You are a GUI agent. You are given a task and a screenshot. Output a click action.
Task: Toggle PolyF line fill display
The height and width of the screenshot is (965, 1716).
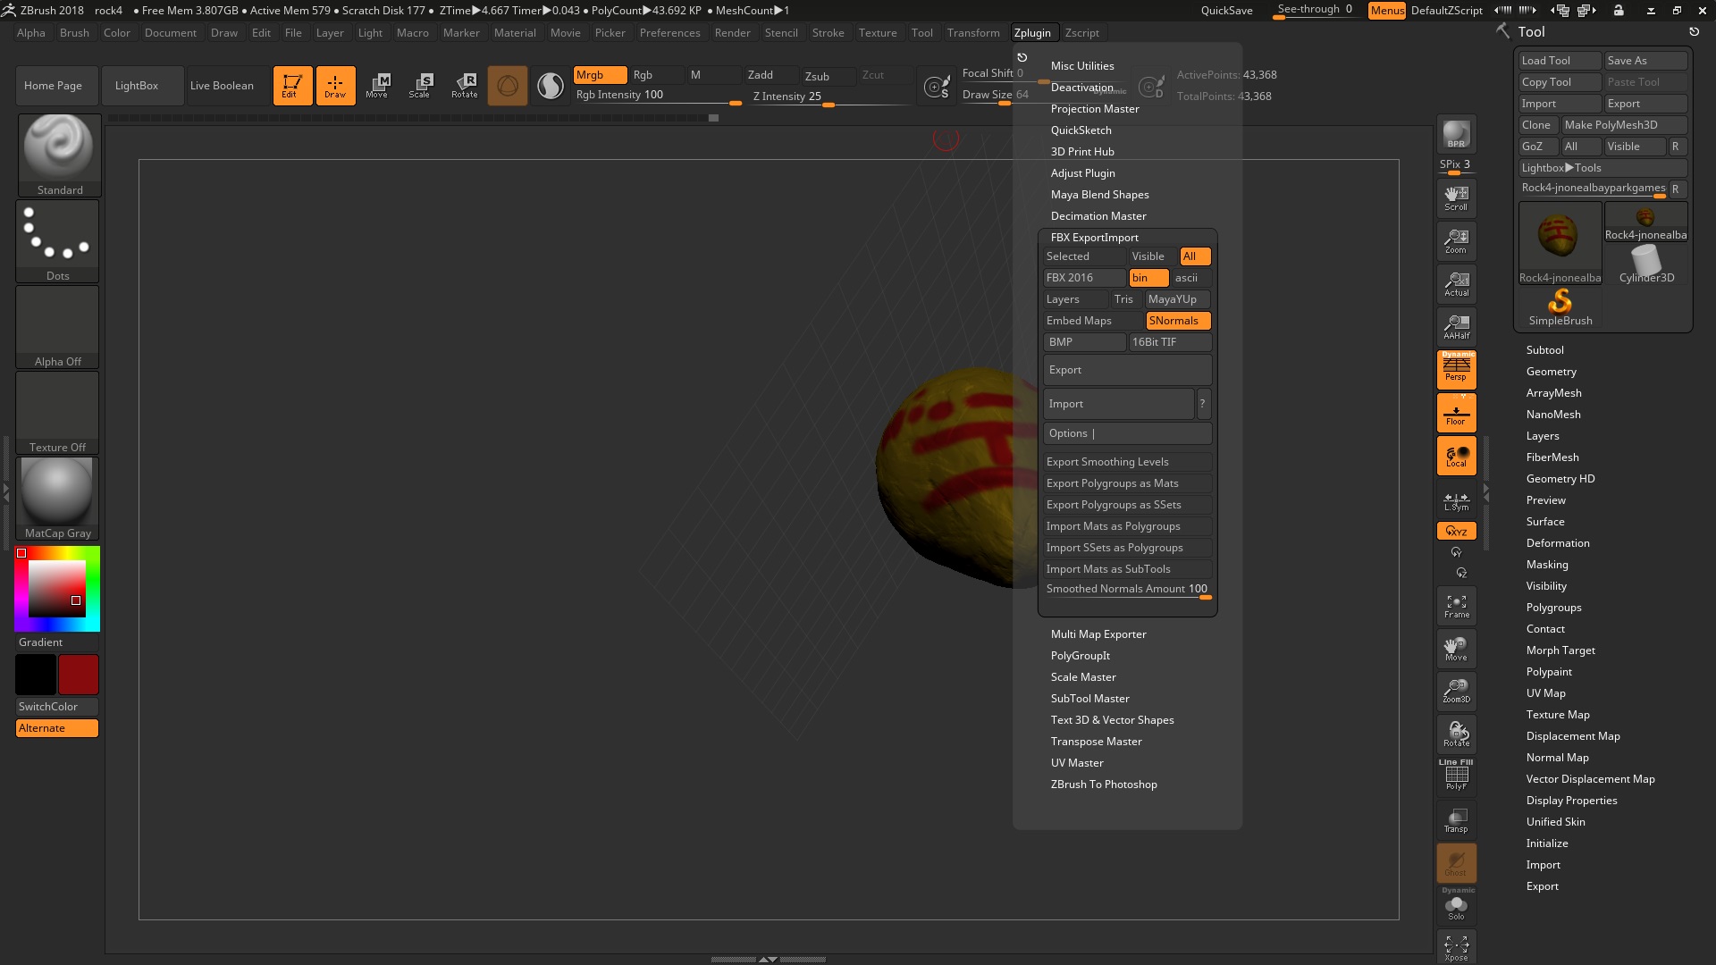(x=1456, y=776)
